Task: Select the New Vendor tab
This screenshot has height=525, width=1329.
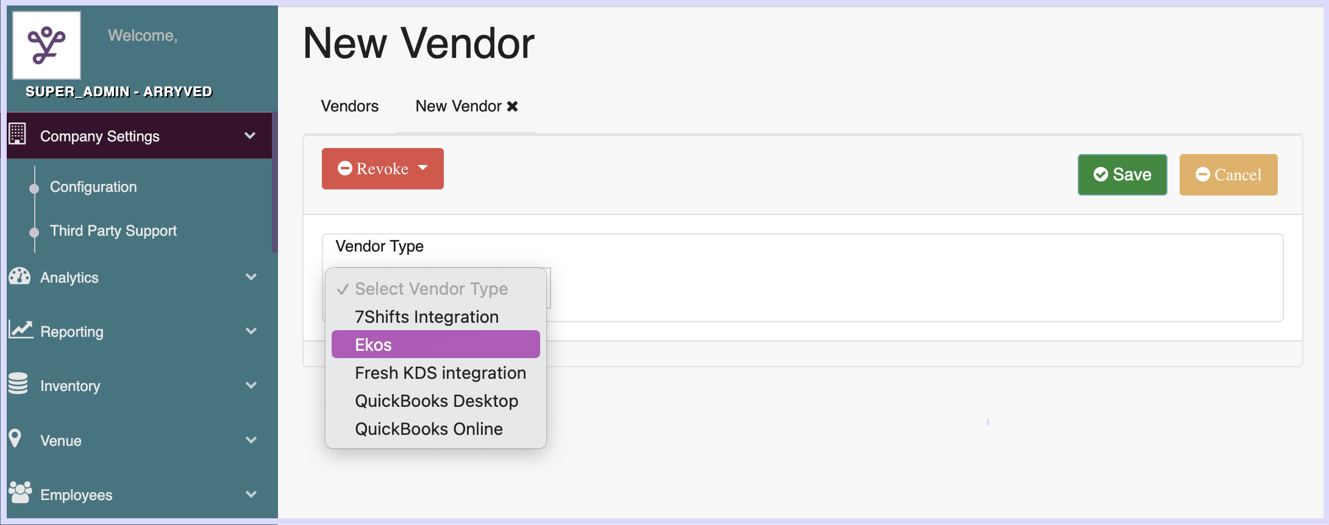Action: (458, 106)
